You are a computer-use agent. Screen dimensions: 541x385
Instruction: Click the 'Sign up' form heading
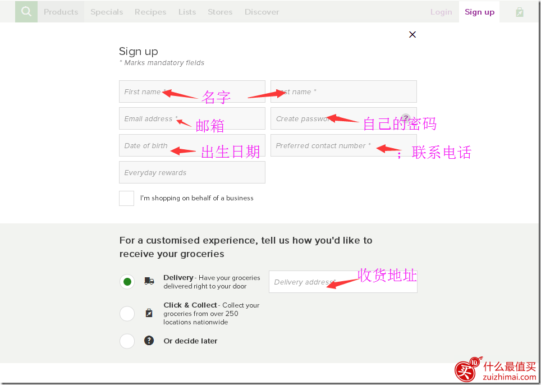pos(139,52)
